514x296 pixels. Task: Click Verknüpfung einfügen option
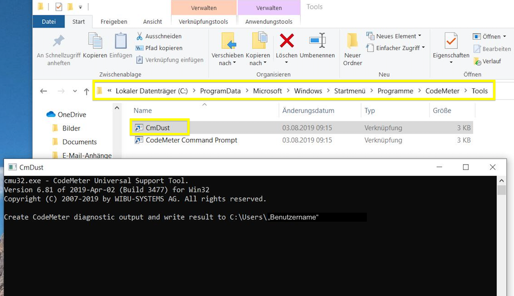(170, 60)
